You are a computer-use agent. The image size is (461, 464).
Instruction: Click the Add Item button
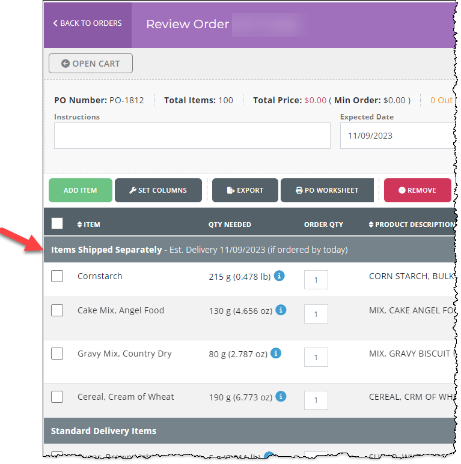[x=81, y=190]
